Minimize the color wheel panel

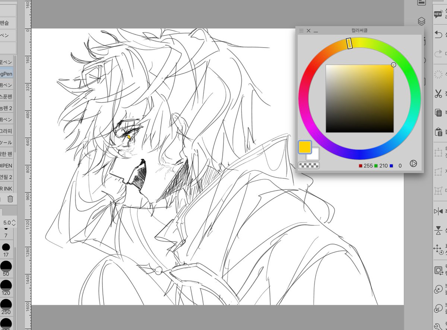[316, 32]
